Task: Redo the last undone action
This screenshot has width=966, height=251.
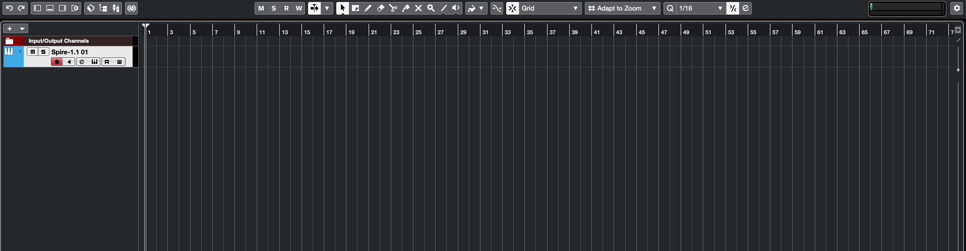Action: pyautogui.click(x=21, y=8)
